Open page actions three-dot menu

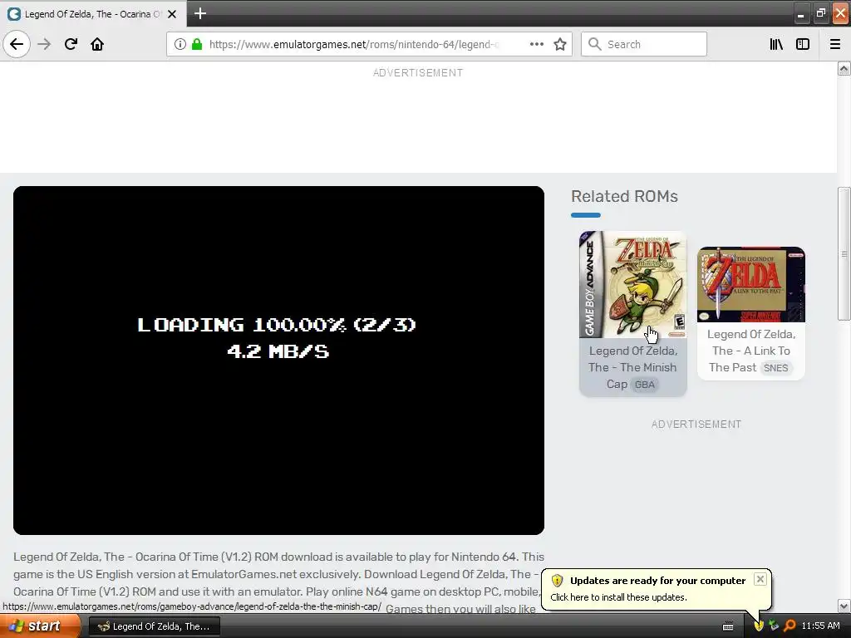tap(536, 44)
